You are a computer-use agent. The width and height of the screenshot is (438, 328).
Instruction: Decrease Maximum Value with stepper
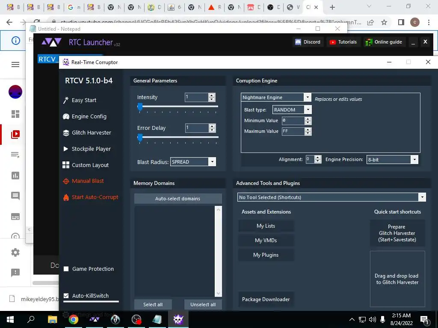point(308,133)
